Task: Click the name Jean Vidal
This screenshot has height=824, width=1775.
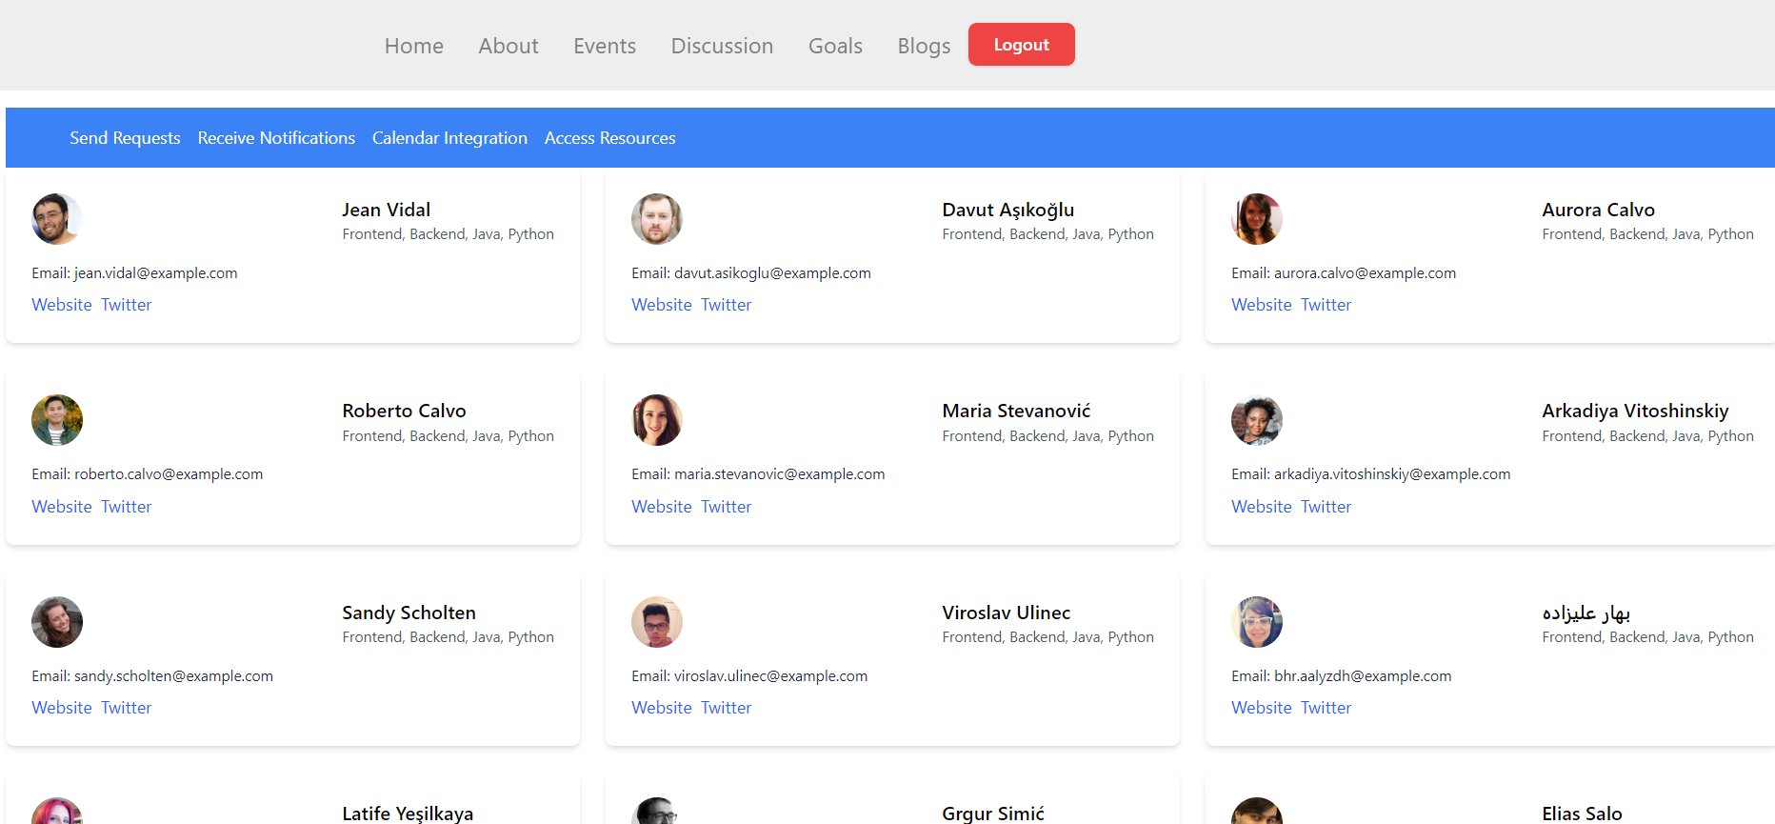Action: [387, 210]
